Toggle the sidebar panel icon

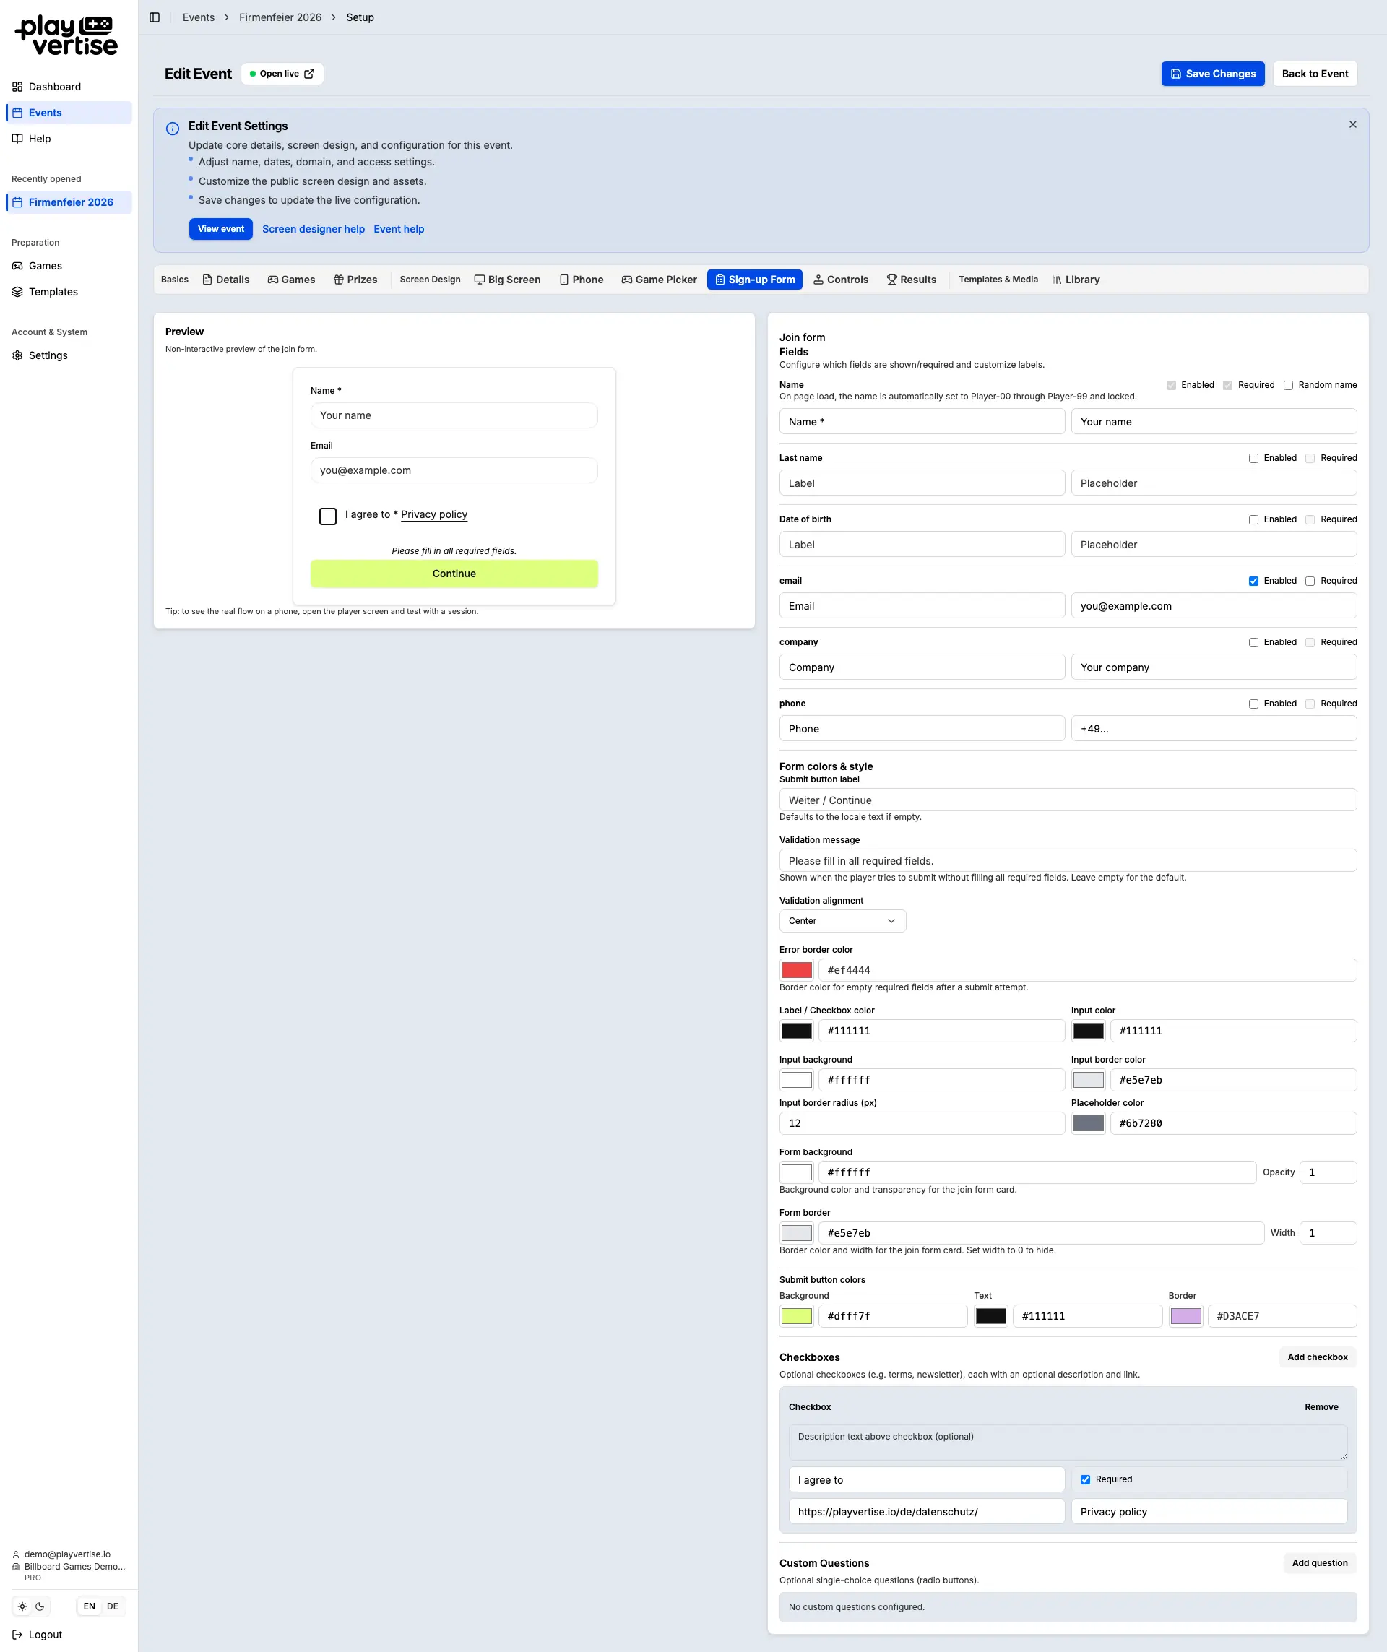click(x=155, y=17)
